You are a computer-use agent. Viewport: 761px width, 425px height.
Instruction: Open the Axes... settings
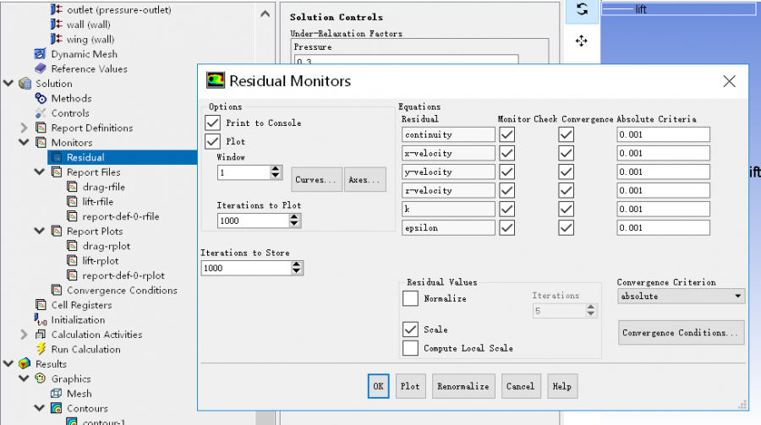(365, 179)
